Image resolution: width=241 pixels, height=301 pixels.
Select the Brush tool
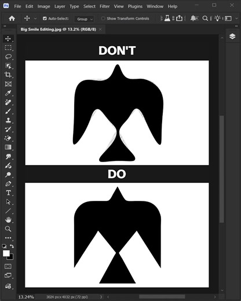pos(8,111)
